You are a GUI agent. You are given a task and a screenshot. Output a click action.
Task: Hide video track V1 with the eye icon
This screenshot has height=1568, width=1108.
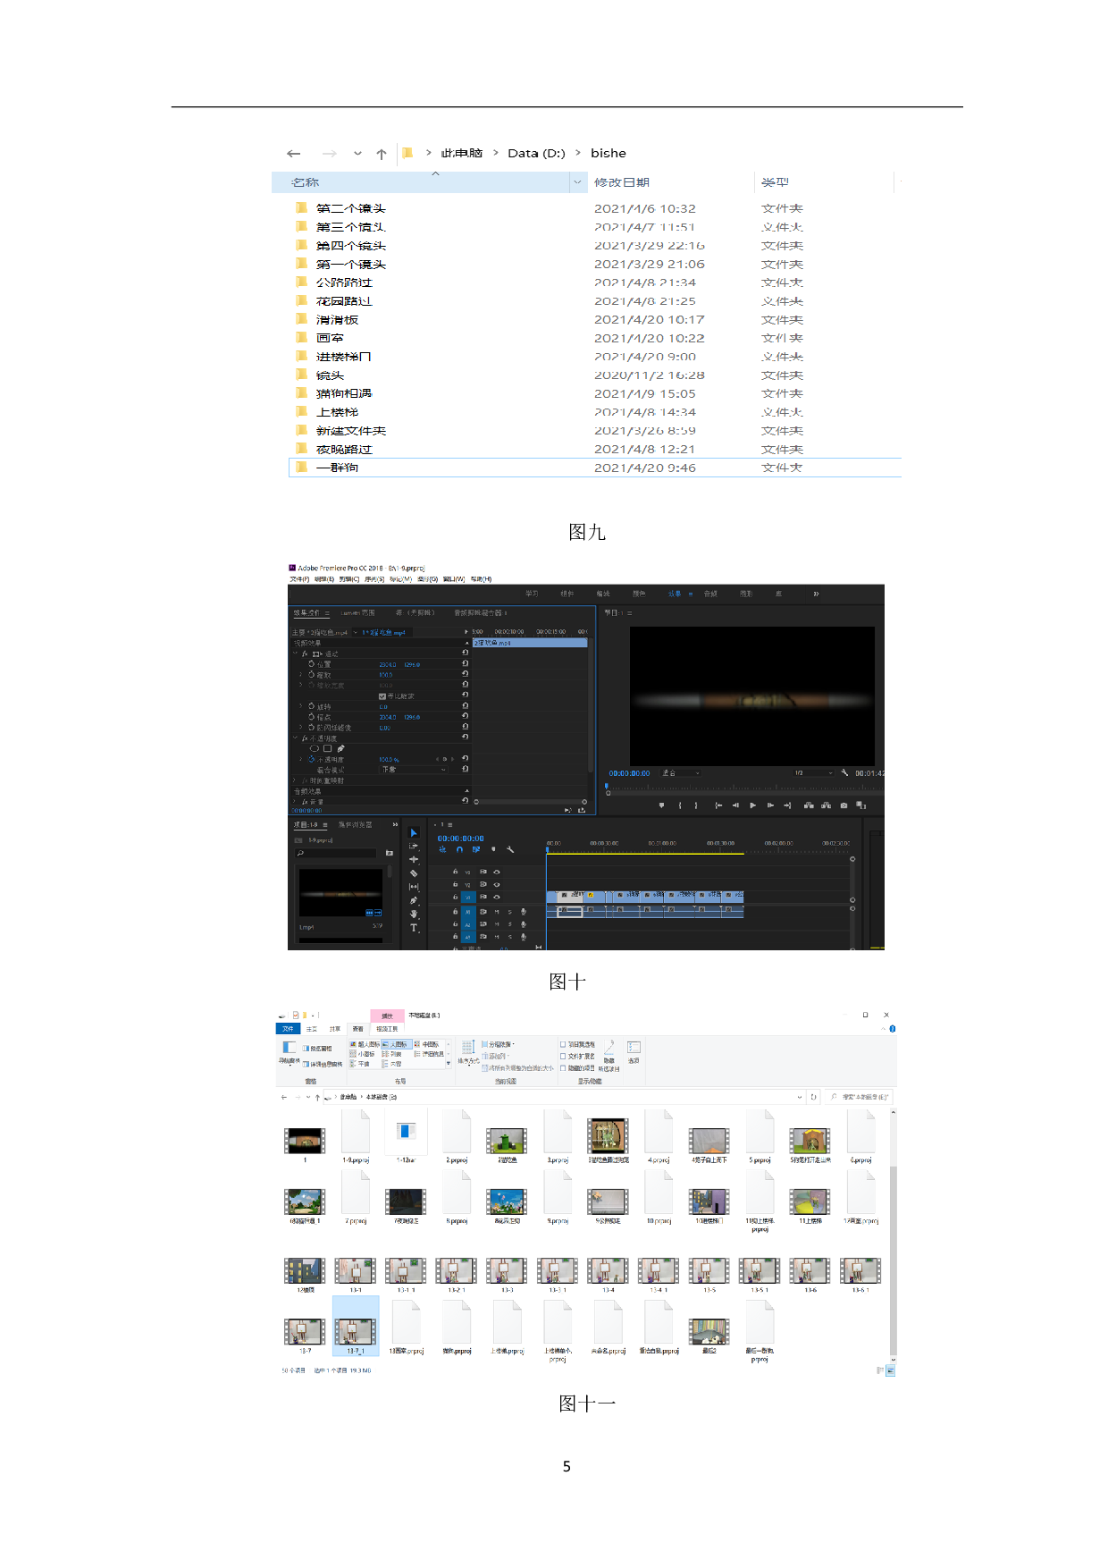click(x=496, y=897)
